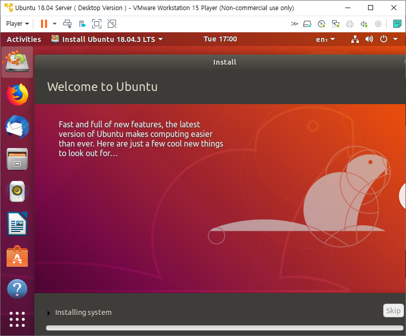Click the volume speaker icon in top bar
This screenshot has height=336, width=406.
369,39
